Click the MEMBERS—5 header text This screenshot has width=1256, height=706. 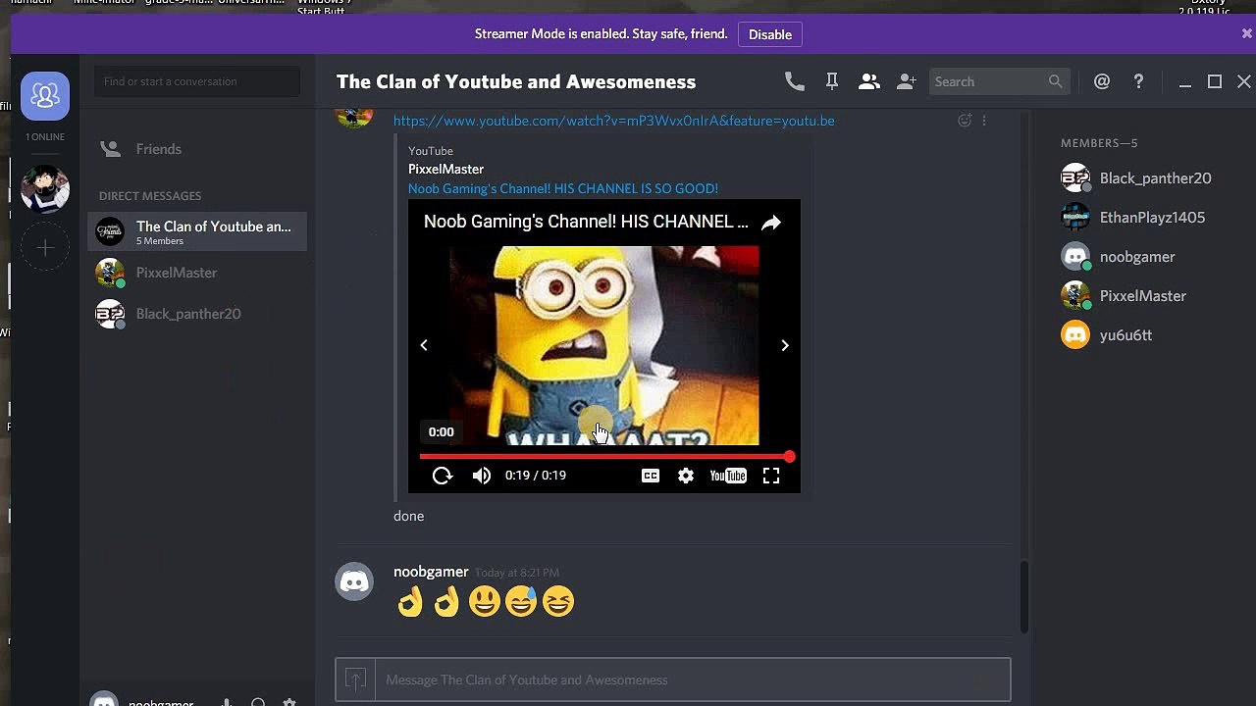[1099, 143]
